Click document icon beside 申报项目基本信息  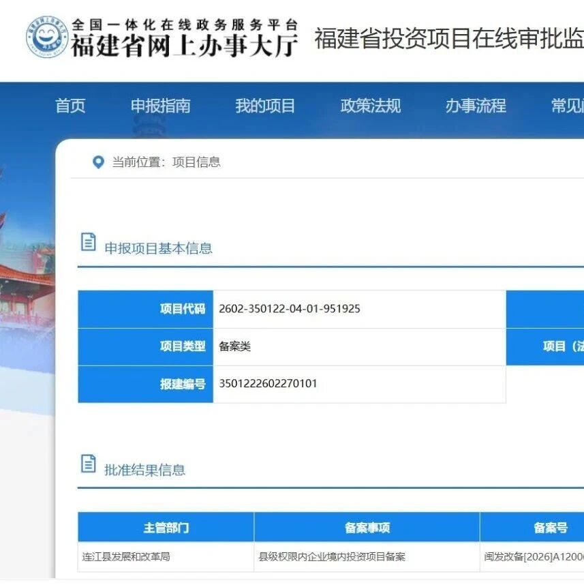(x=89, y=242)
